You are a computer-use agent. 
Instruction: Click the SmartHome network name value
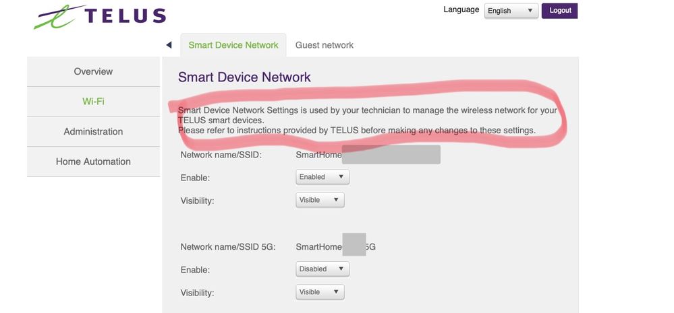pyautogui.click(x=319, y=155)
